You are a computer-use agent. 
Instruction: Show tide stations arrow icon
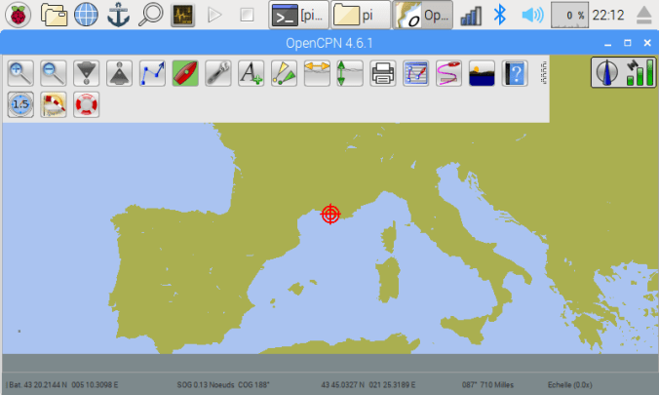(350, 73)
